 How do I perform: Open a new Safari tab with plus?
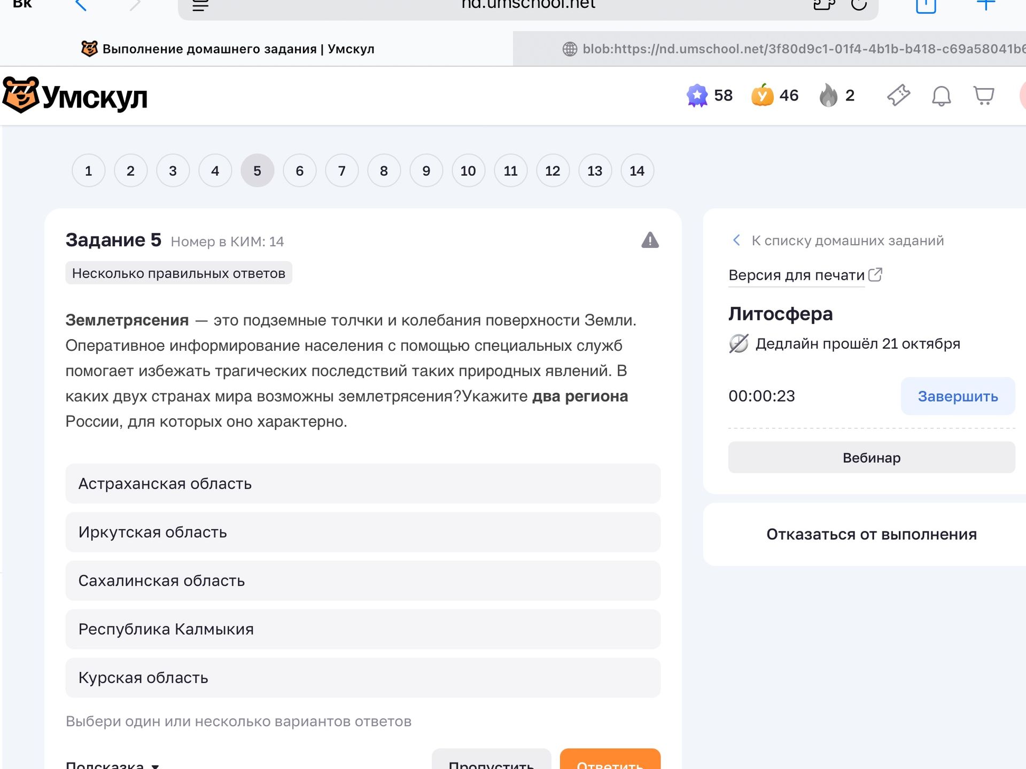[x=986, y=5]
